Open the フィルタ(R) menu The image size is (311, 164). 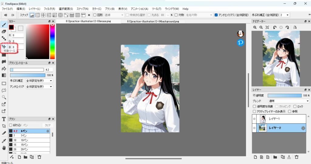[x=50, y=9]
